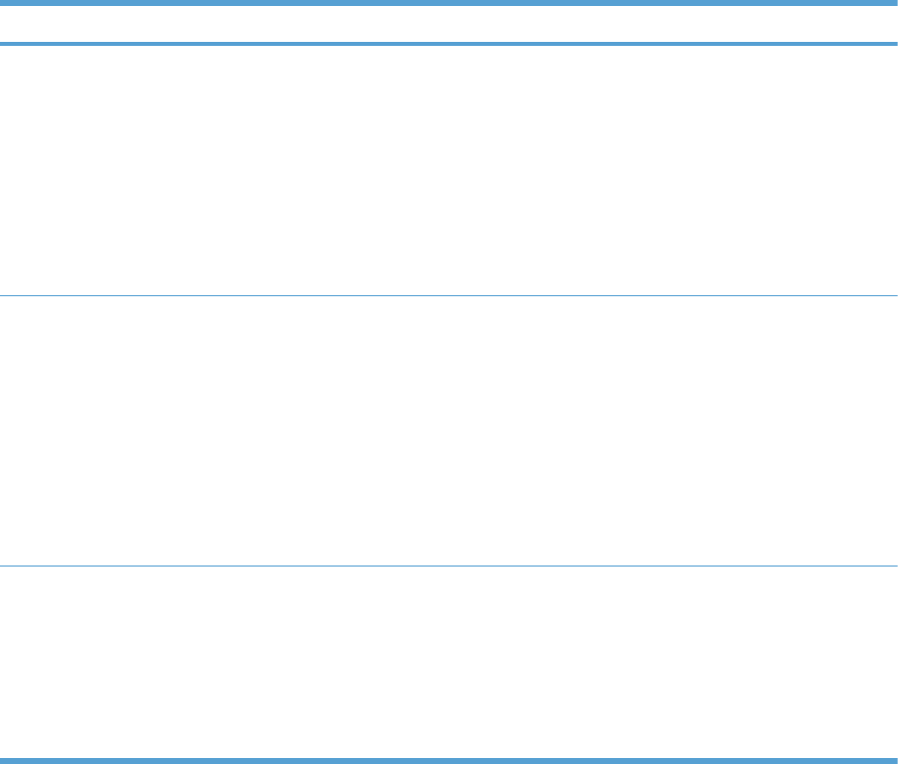
Task: Select the first empty table body row
Action: (449, 170)
